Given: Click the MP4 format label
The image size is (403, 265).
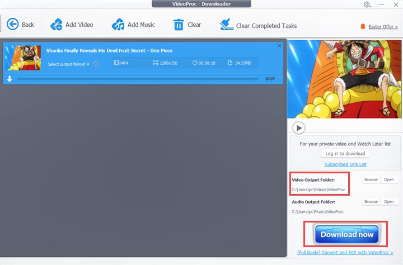Looking at the screenshot, I should coord(124,63).
